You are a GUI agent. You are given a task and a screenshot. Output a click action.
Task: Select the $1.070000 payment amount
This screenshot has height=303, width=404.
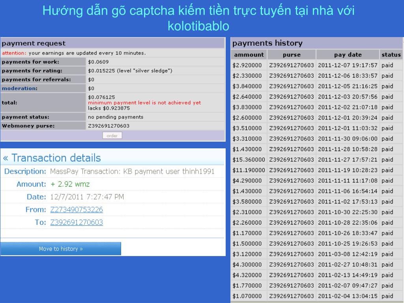click(x=247, y=296)
